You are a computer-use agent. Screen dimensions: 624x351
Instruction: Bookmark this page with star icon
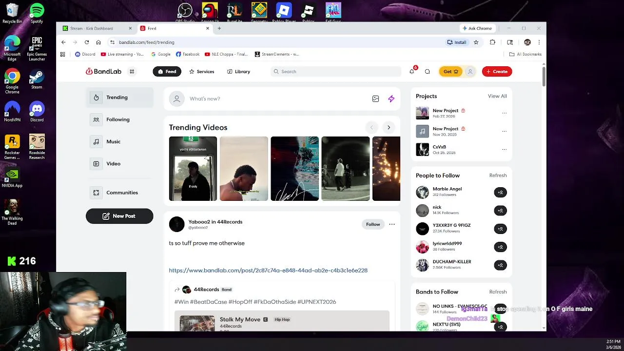coord(476,42)
